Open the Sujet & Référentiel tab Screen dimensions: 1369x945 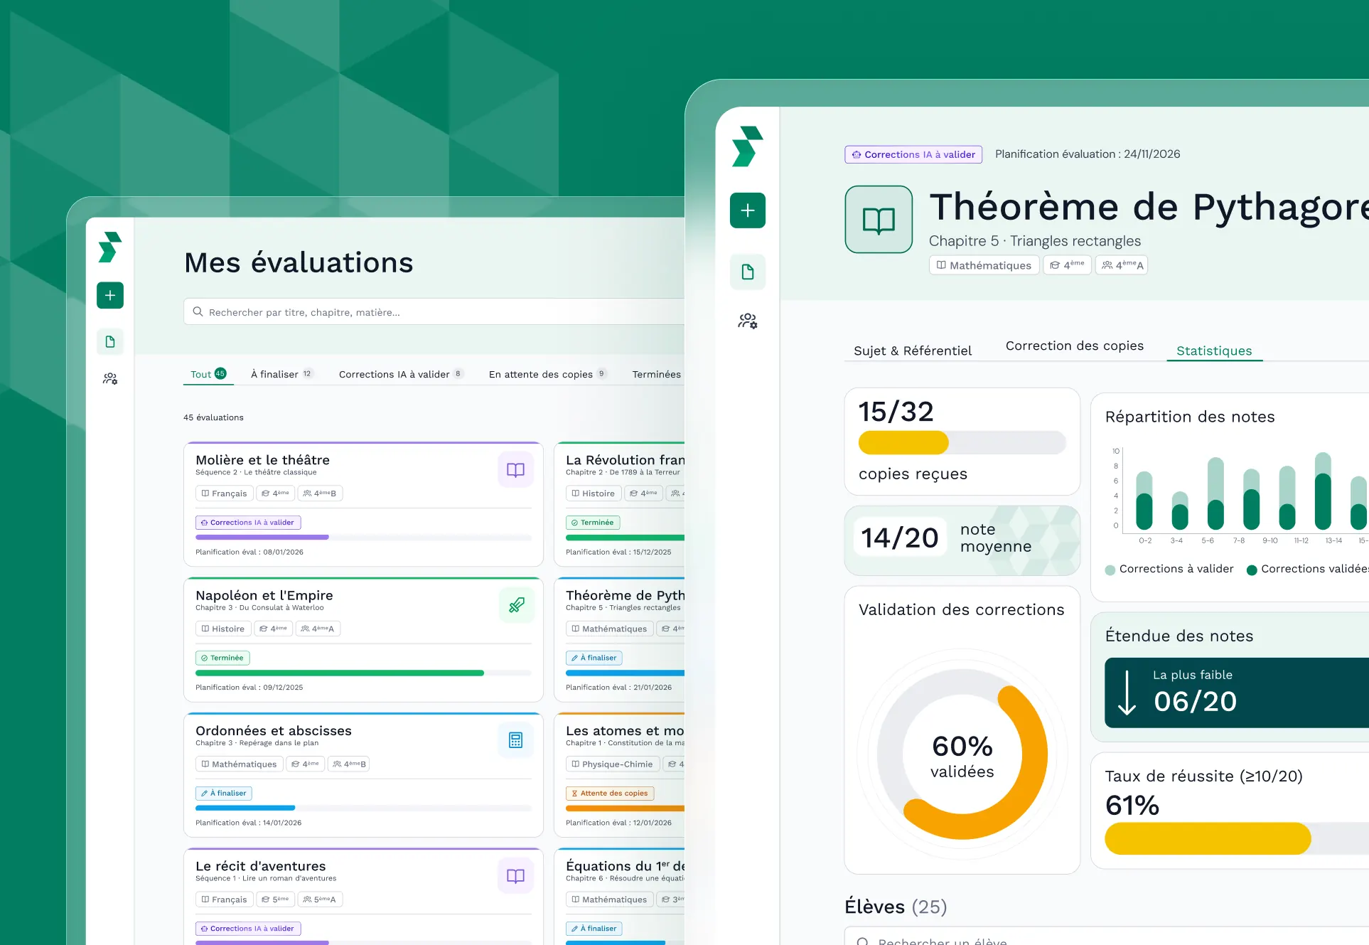(x=913, y=351)
